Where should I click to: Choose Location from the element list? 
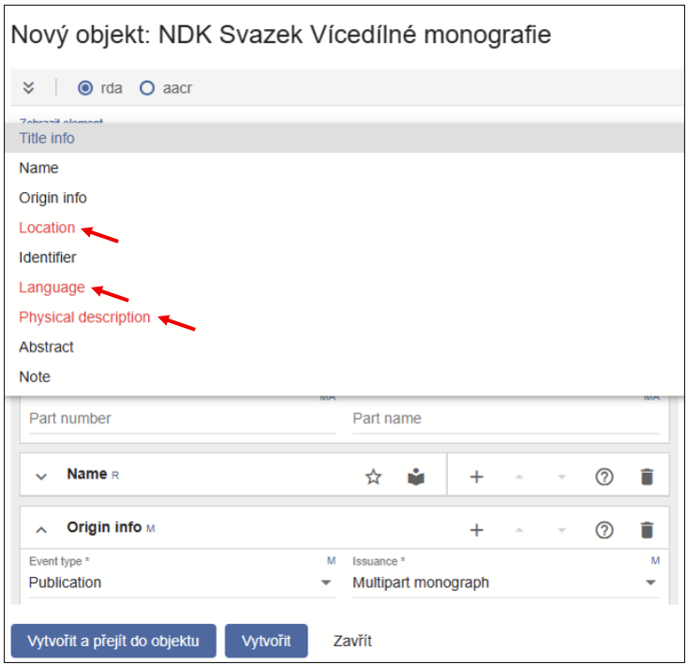click(x=47, y=228)
